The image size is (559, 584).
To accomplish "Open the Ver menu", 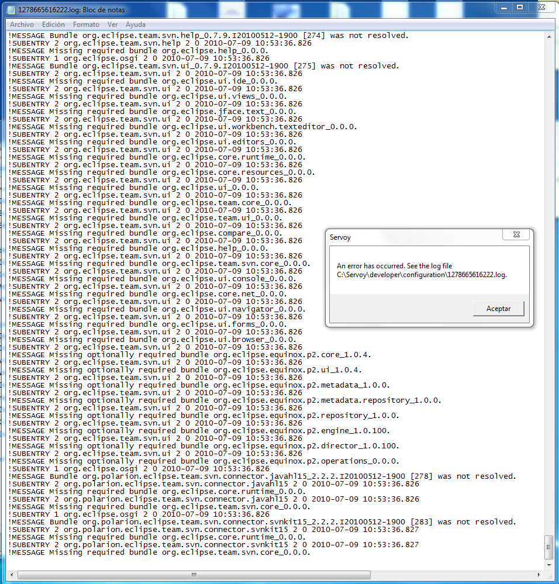I will click(x=112, y=25).
